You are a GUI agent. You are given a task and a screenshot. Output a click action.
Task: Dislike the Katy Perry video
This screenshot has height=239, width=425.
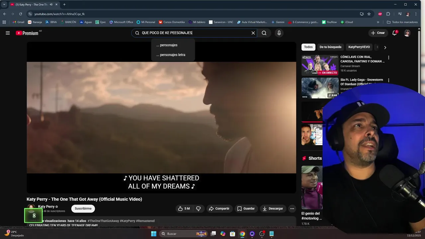point(199,208)
